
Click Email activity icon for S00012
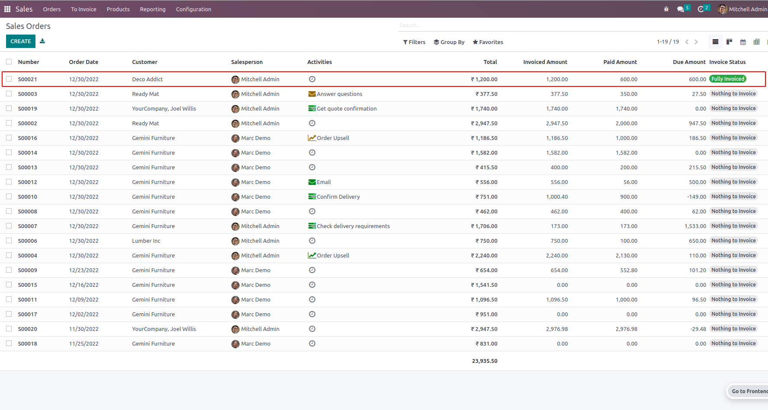tap(312, 182)
